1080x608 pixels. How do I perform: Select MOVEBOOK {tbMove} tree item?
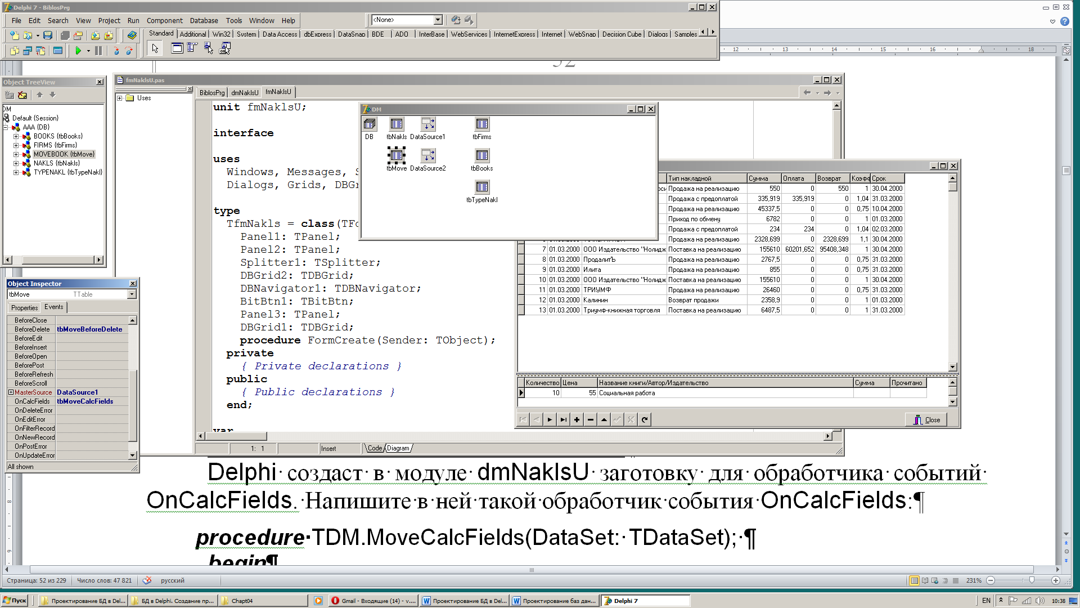coord(64,154)
